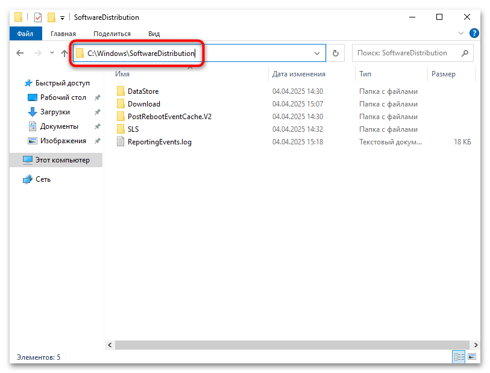Click the Текстовый докум... type cell
The image size is (490, 373).
(391, 142)
